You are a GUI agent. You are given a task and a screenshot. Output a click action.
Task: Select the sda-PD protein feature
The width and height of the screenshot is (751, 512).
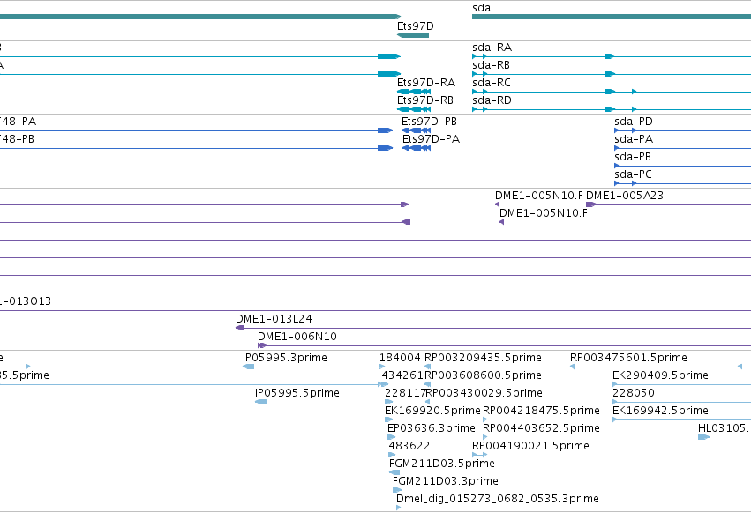tap(682, 130)
